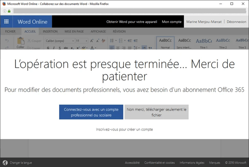Select the Sans interligne style

coord(184,43)
